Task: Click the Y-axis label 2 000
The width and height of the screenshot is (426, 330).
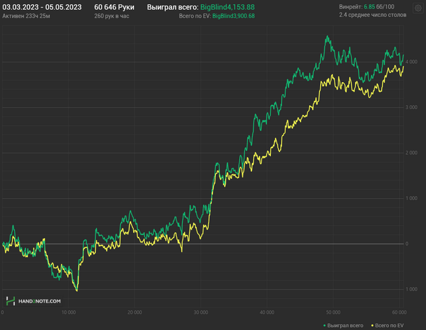Action: tap(411, 153)
